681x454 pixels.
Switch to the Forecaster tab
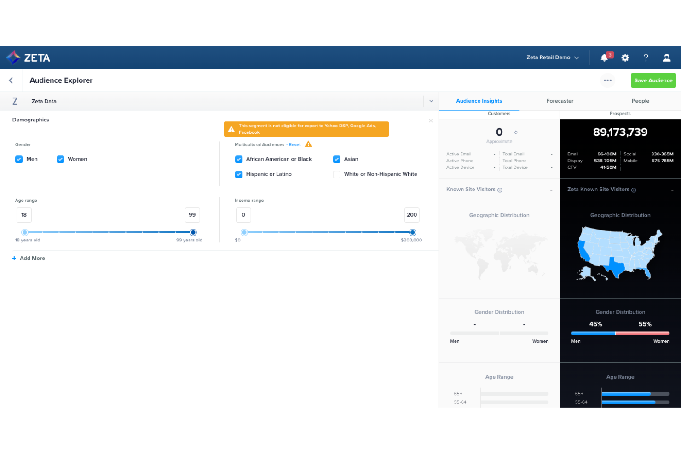tap(560, 101)
